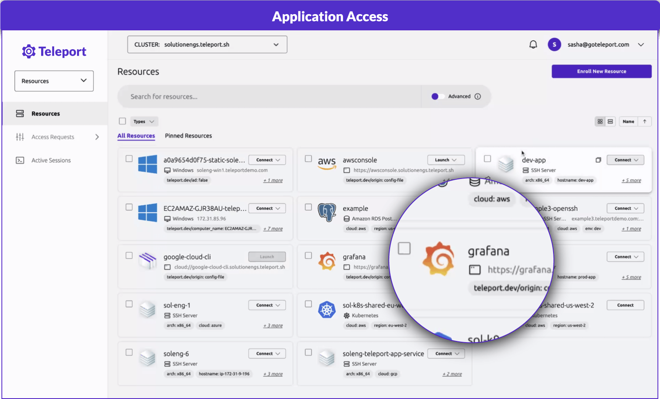The width and height of the screenshot is (660, 399).
Task: Click the Search for resources field
Action: pyautogui.click(x=269, y=96)
